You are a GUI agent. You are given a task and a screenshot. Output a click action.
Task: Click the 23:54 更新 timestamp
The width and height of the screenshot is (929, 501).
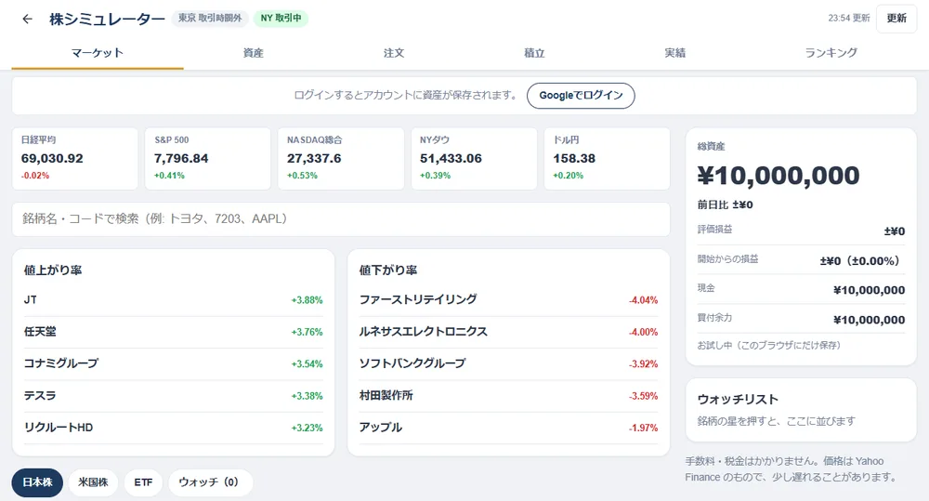848,19
